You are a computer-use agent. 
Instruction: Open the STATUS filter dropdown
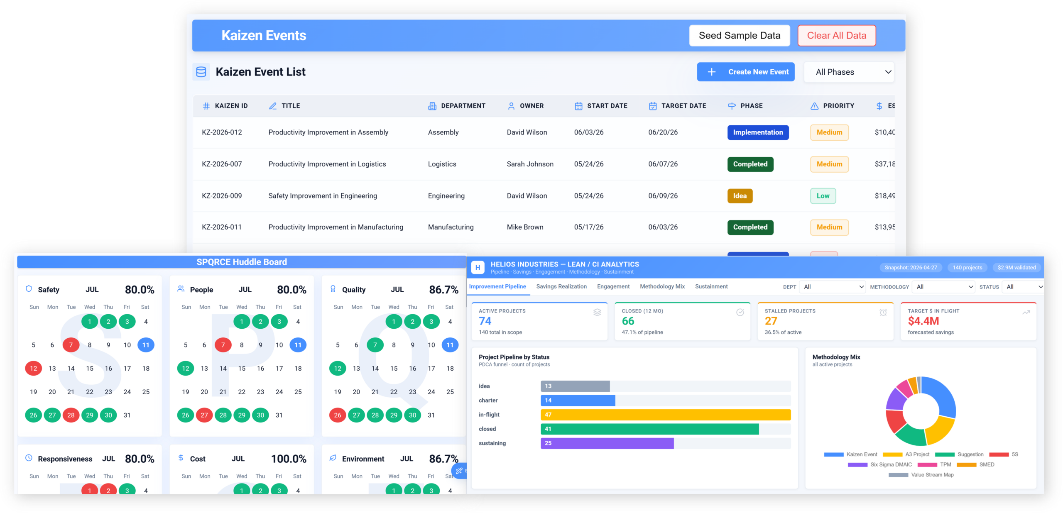coord(1023,287)
